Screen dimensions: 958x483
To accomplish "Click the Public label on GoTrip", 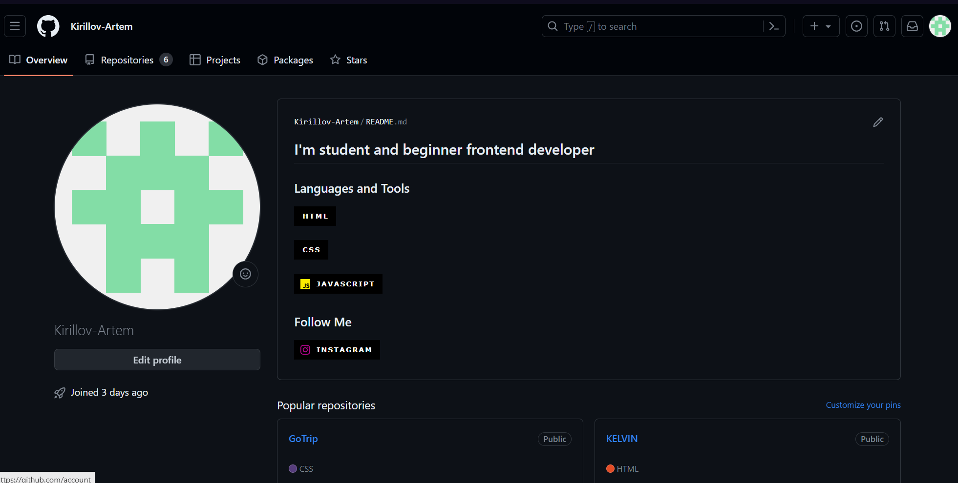I will click(x=554, y=439).
